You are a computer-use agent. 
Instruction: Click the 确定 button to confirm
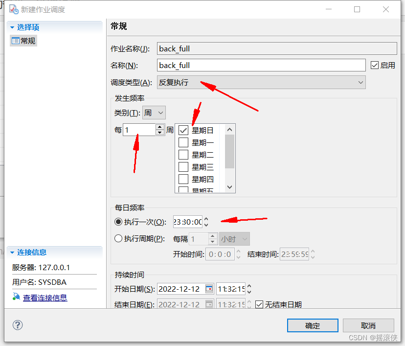(x=312, y=325)
